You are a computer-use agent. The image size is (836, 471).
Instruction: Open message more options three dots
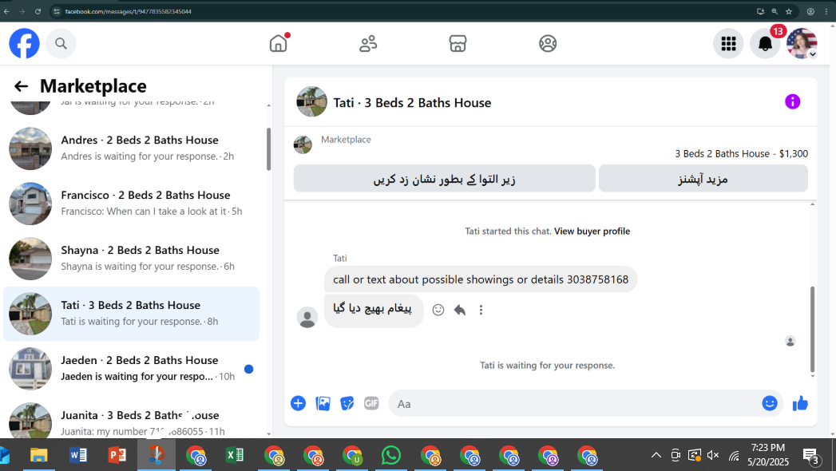481,310
